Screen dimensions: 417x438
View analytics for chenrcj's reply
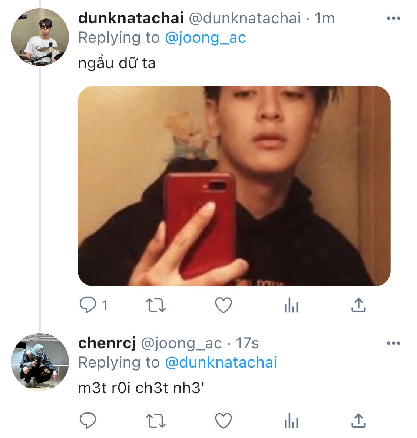[x=291, y=421]
